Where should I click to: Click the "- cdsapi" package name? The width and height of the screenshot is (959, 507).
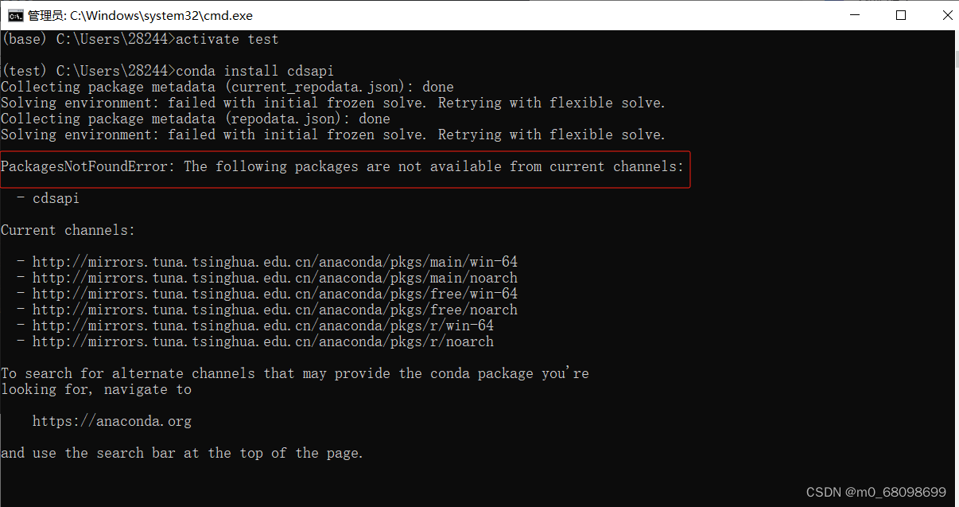click(x=48, y=197)
